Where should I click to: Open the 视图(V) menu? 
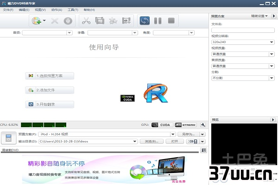[x=40, y=10]
